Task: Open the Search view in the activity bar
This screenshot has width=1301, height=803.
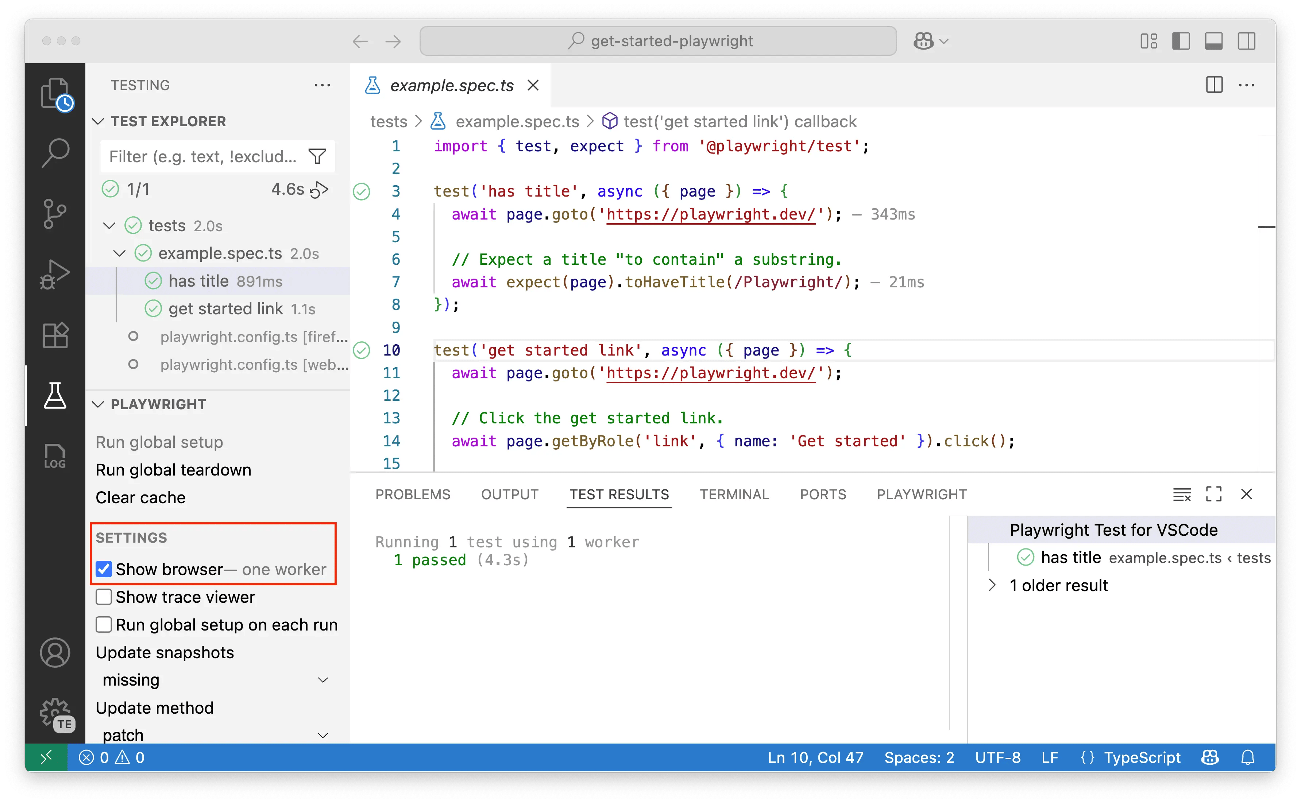Action: [55, 152]
